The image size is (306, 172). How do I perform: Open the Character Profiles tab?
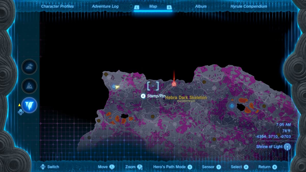(57, 6)
